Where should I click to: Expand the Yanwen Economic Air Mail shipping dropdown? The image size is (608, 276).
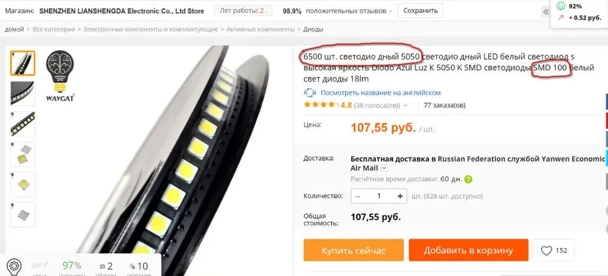(x=384, y=168)
